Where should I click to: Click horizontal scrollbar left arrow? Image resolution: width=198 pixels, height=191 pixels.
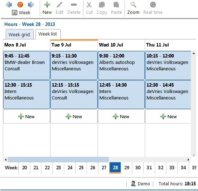(x=6, y=160)
